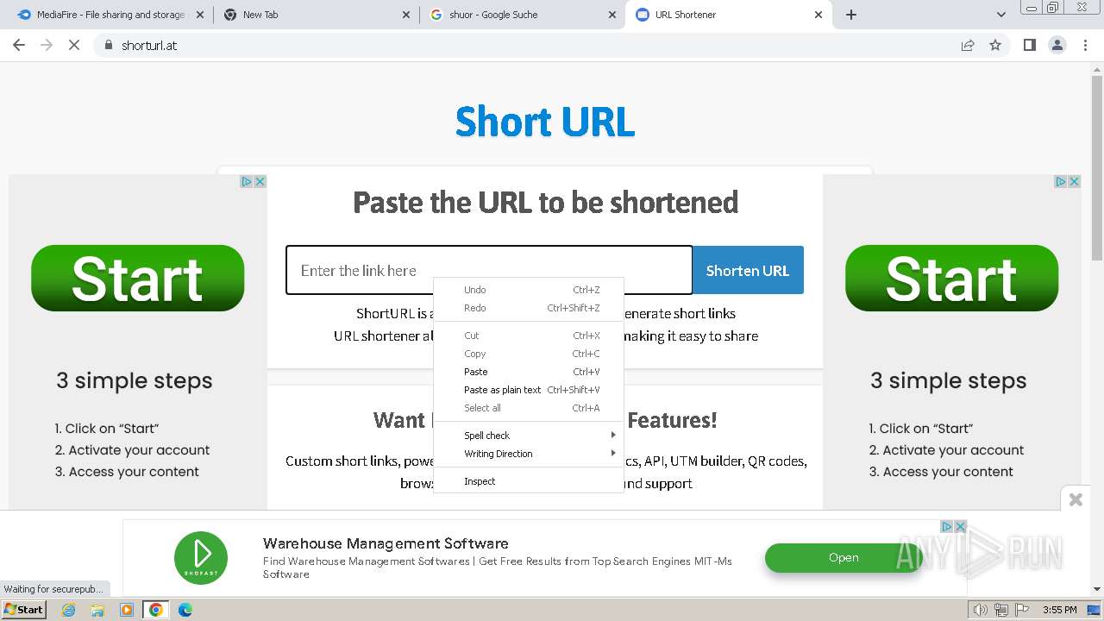
Task: Click the Short URL site title
Action: point(545,122)
